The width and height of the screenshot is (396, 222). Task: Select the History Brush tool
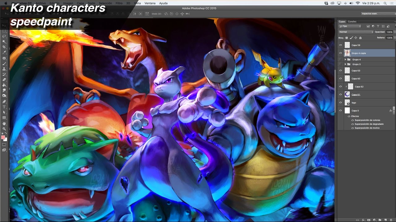4,74
